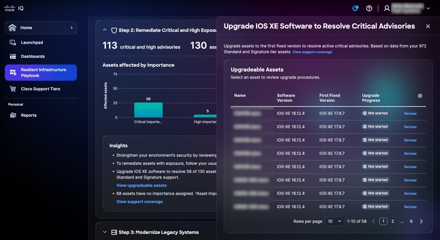Expand Step 3 Modernize Legacy Systems chevron
Viewport: 440px width, 240px height.
point(105,232)
